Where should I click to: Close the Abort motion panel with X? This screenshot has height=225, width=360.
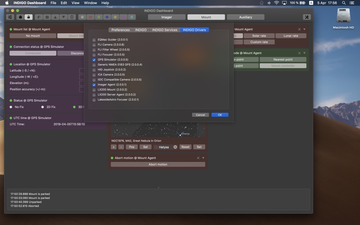(198, 158)
